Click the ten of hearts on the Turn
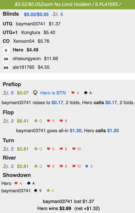The image size is (135, 213). point(77,149)
